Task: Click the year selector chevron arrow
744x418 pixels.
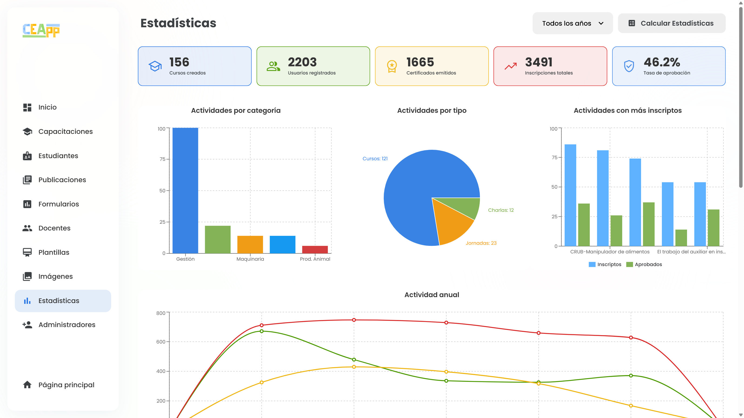Action: [601, 23]
